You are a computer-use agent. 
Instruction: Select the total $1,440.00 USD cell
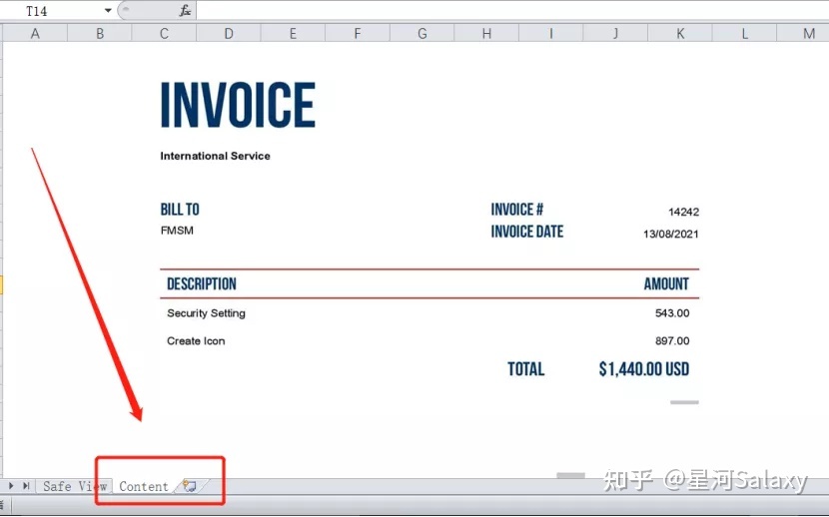click(643, 369)
